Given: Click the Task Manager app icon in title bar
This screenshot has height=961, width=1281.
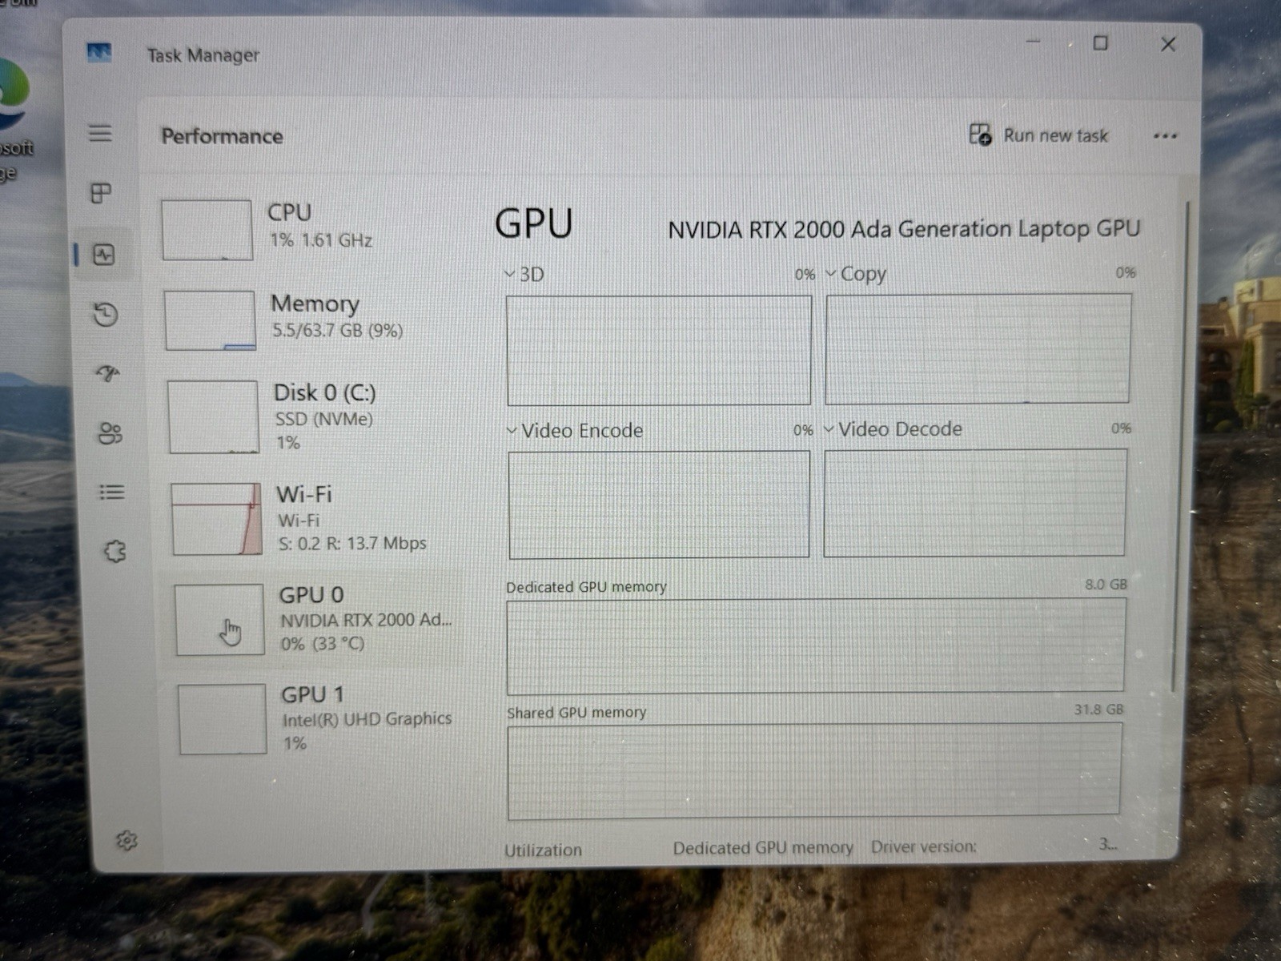Looking at the screenshot, I should pyautogui.click(x=99, y=53).
